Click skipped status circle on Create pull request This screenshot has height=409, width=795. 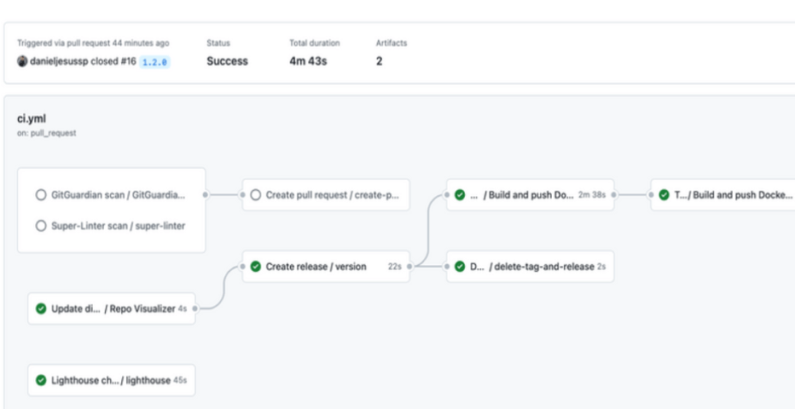coord(255,195)
